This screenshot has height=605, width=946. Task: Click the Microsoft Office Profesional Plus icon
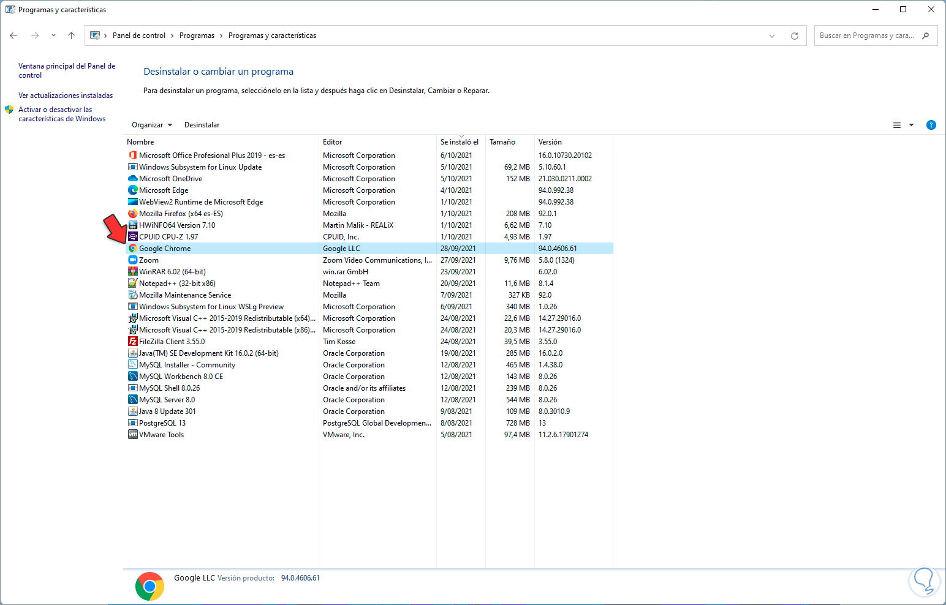tap(132, 156)
